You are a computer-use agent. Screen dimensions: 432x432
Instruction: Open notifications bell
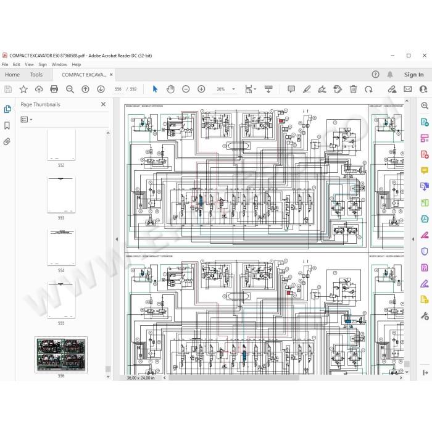[x=390, y=75]
